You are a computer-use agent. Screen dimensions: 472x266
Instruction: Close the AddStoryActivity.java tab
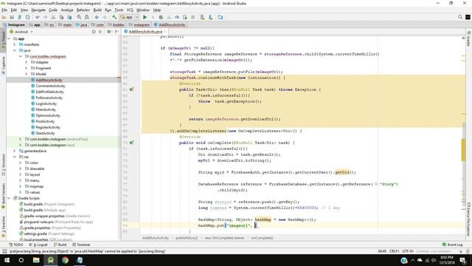[165, 32]
